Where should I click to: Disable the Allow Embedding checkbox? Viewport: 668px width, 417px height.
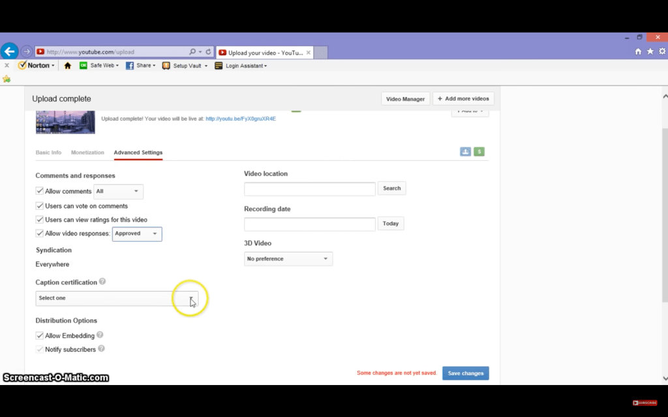pyautogui.click(x=40, y=336)
